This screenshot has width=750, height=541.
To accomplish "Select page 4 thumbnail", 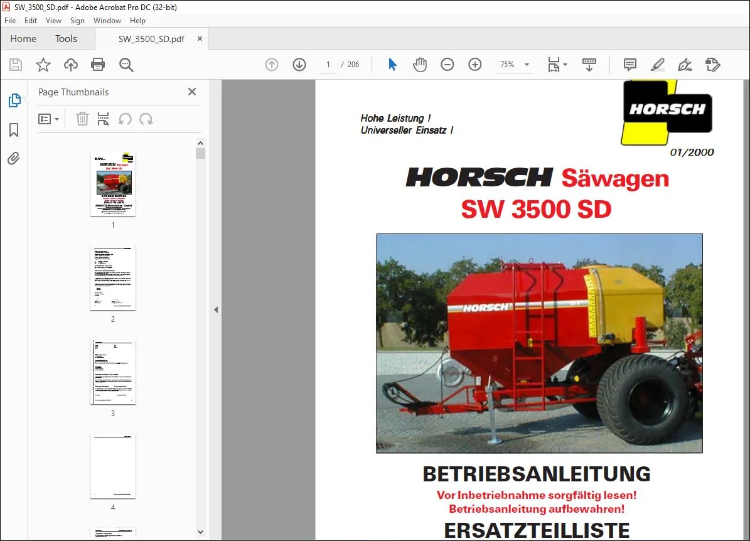I will tap(113, 466).
